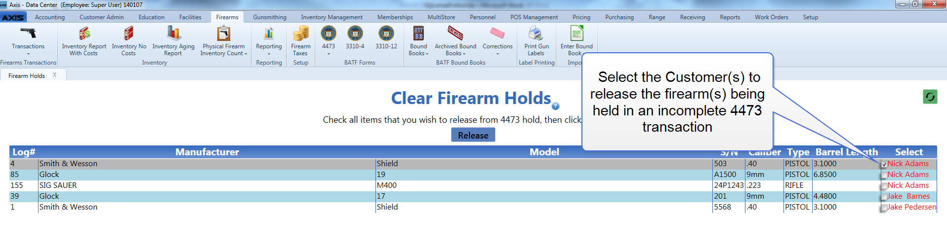Screen dimensions: 947x249
Task: Click the Type column header
Action: tap(798, 152)
